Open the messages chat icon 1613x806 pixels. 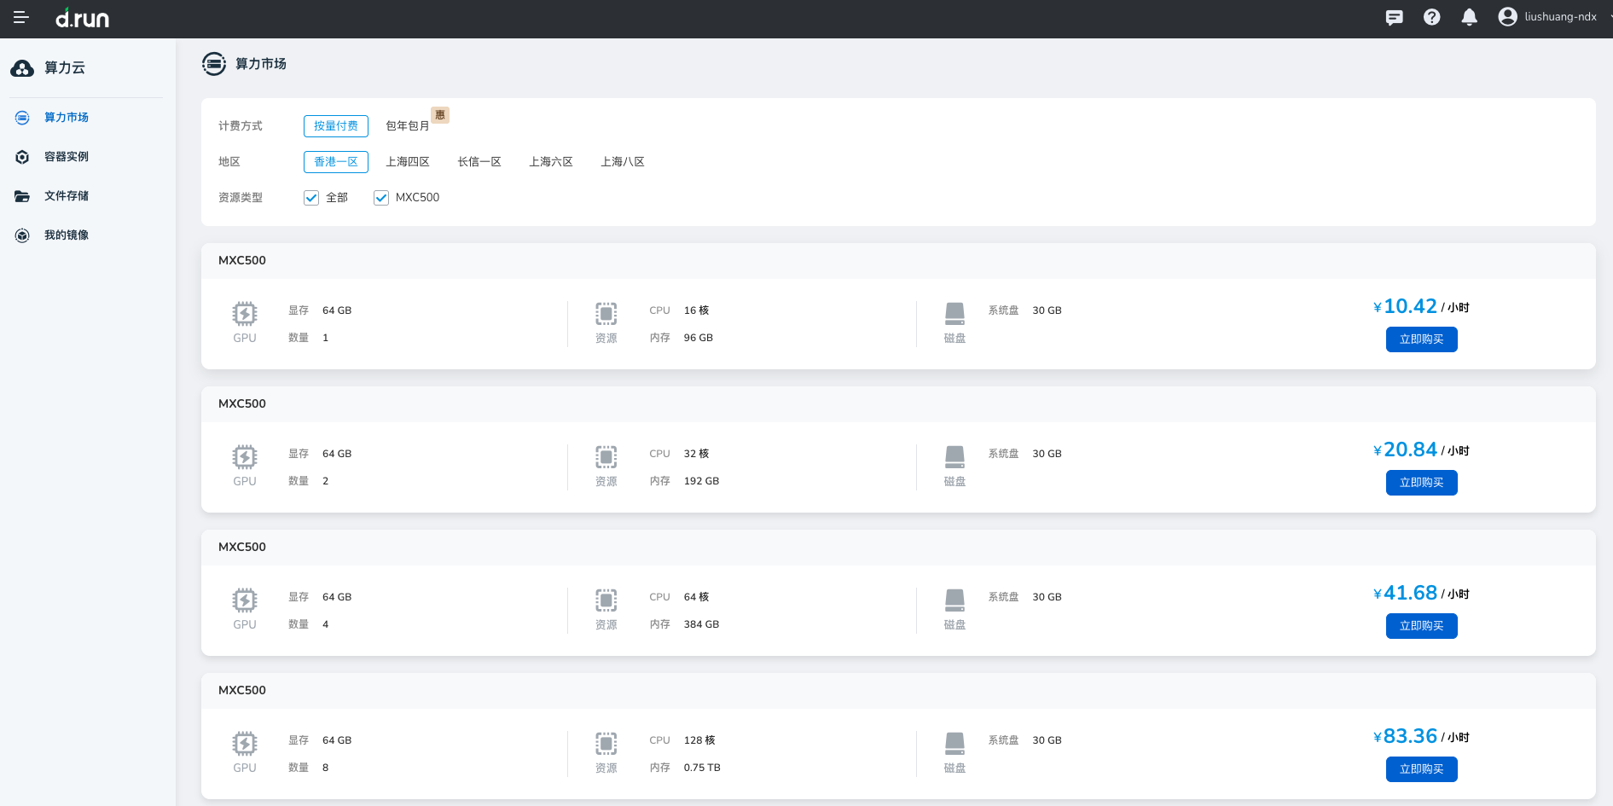tap(1394, 18)
